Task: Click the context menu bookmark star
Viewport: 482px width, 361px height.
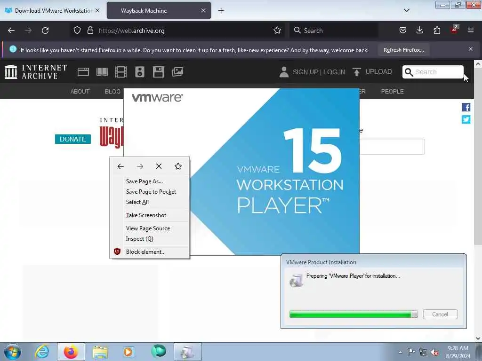Action: coord(178,166)
